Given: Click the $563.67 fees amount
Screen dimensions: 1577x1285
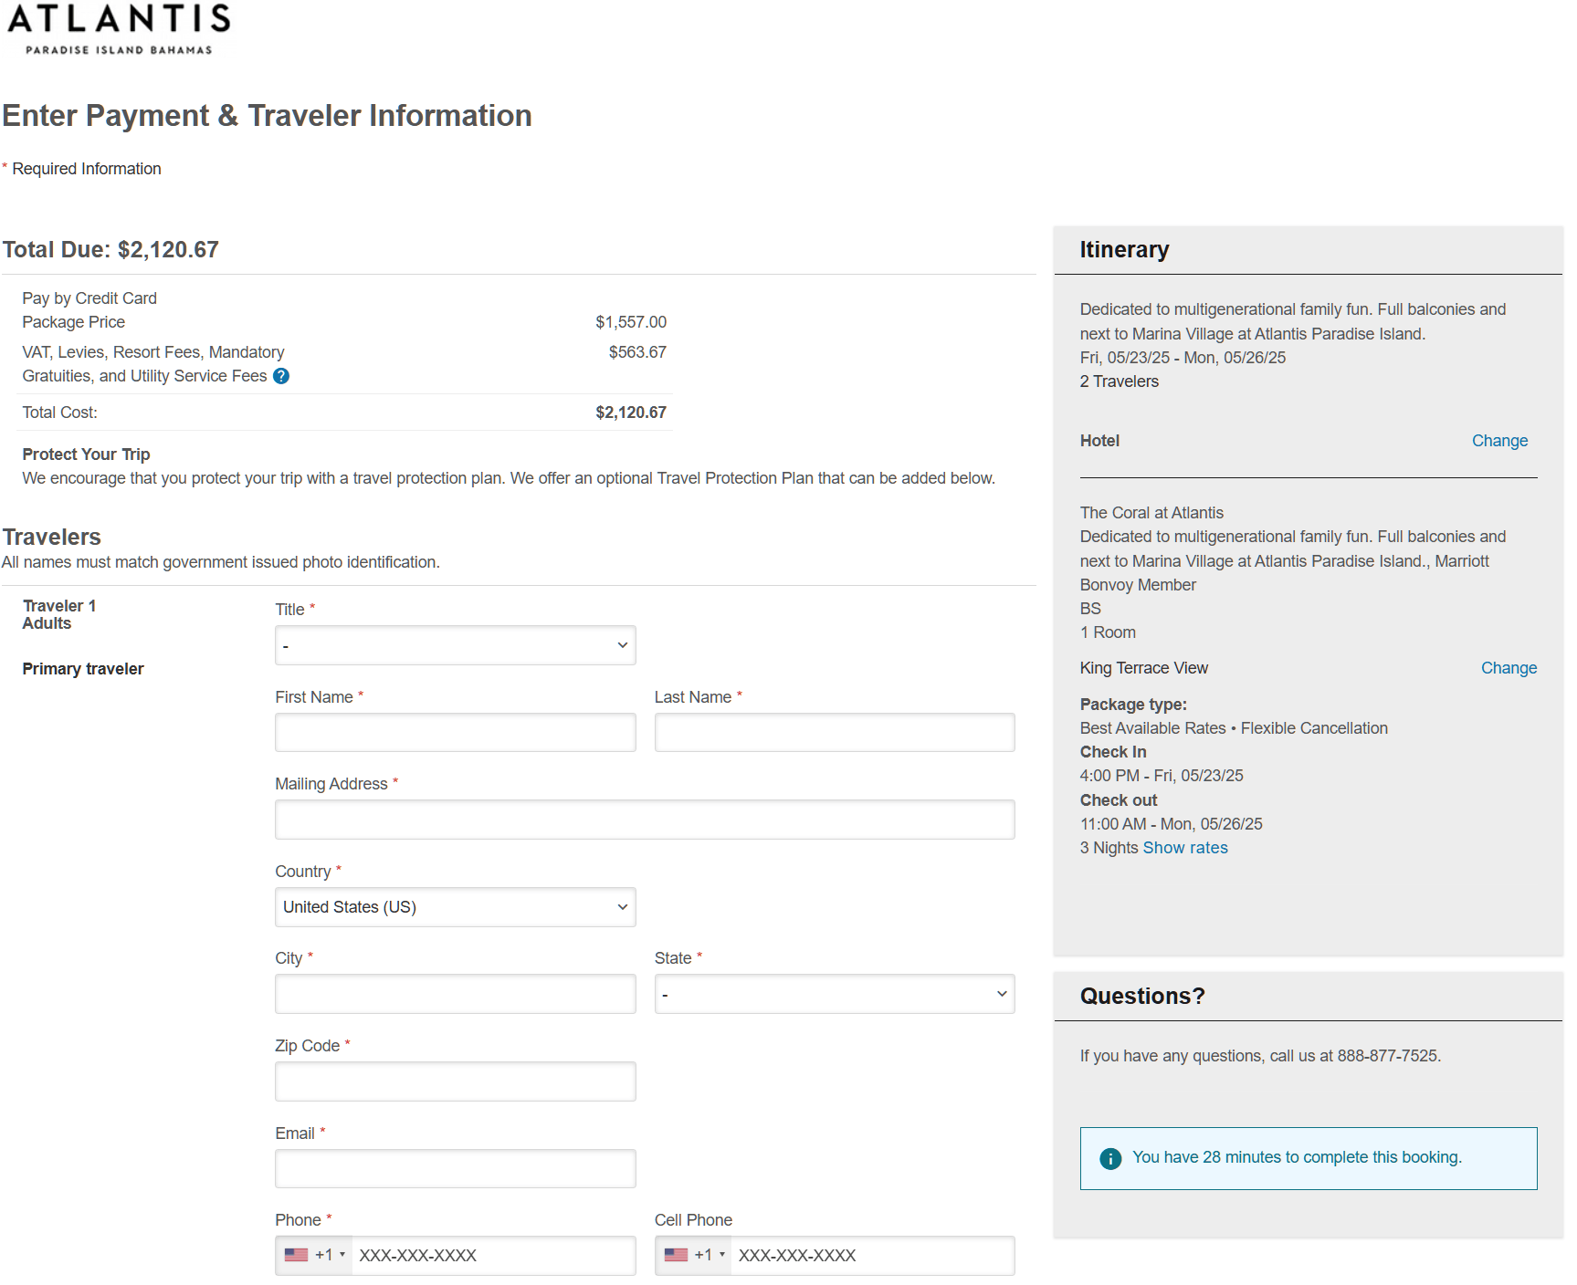Looking at the screenshot, I should pos(637,352).
